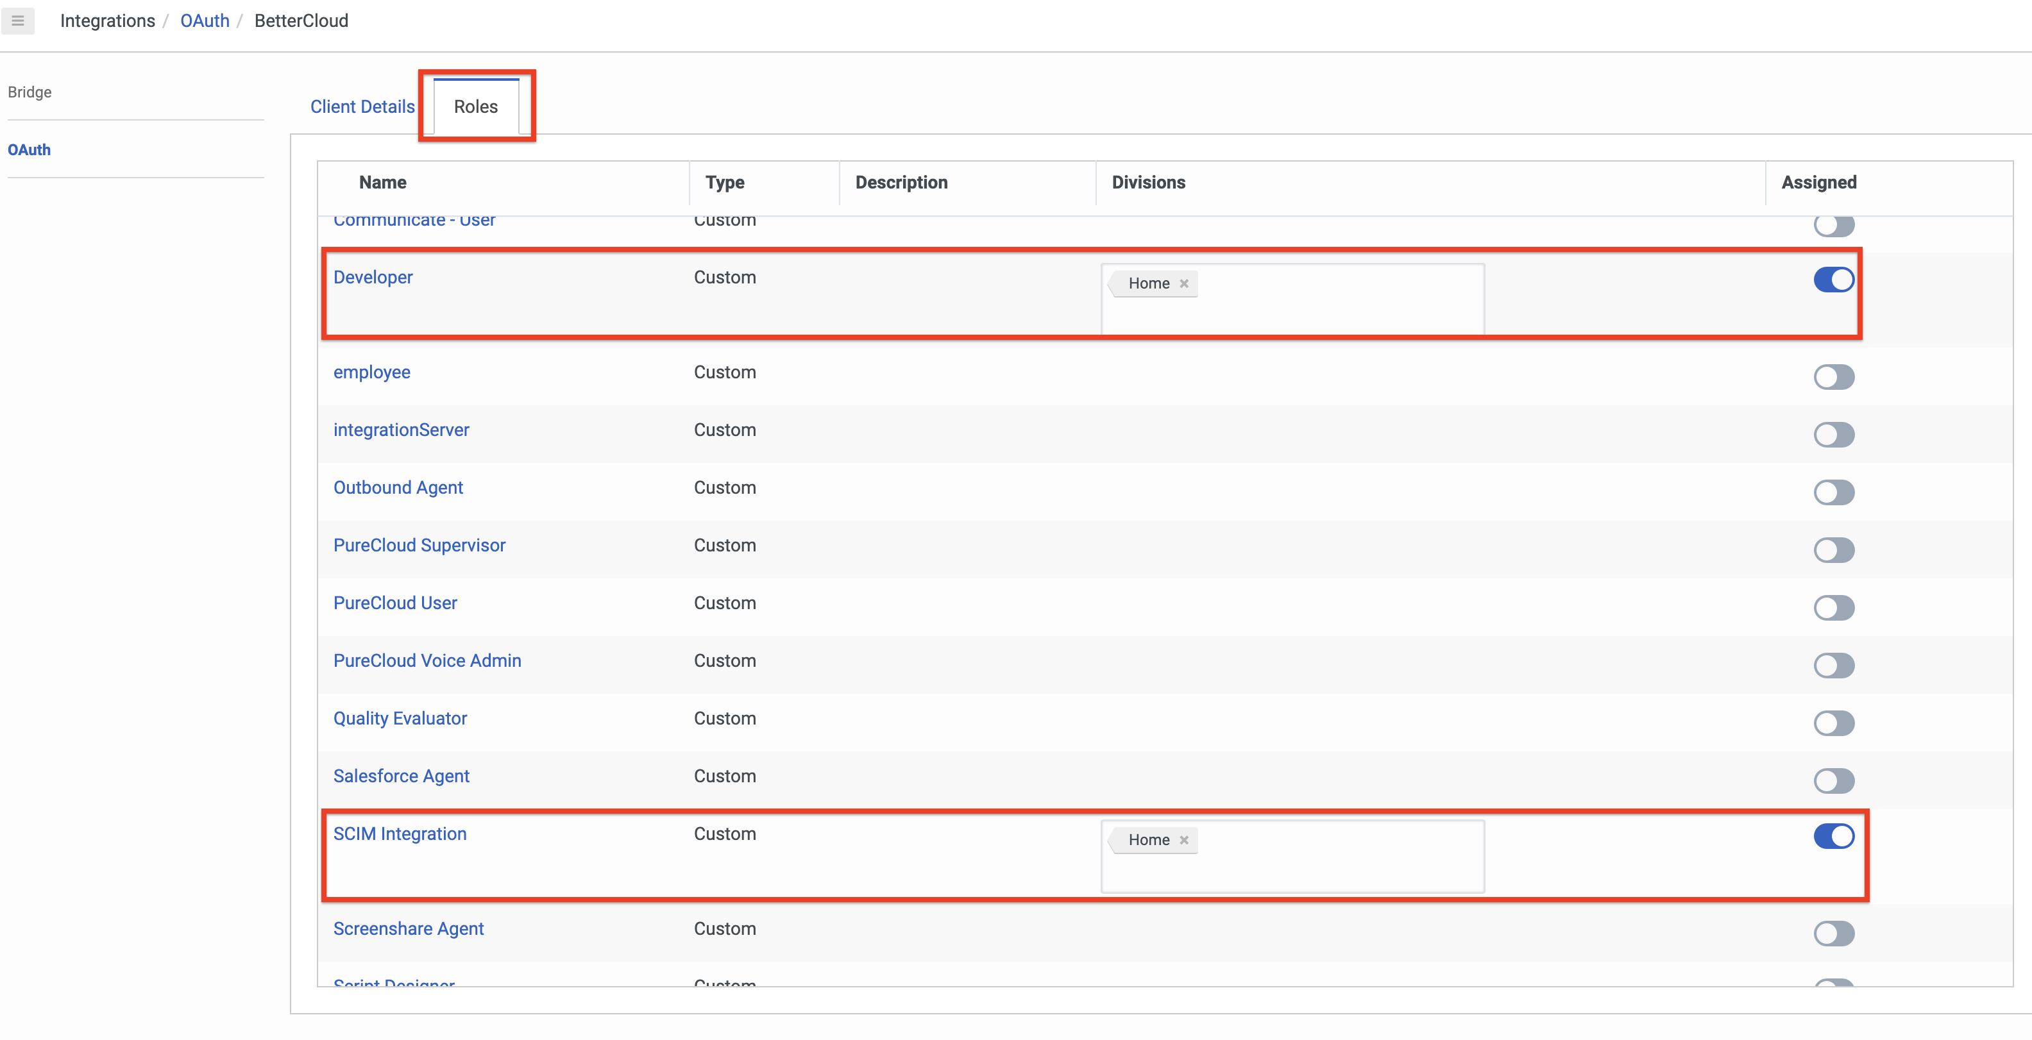Select the Roles tab
The height and width of the screenshot is (1040, 2032).
click(476, 106)
